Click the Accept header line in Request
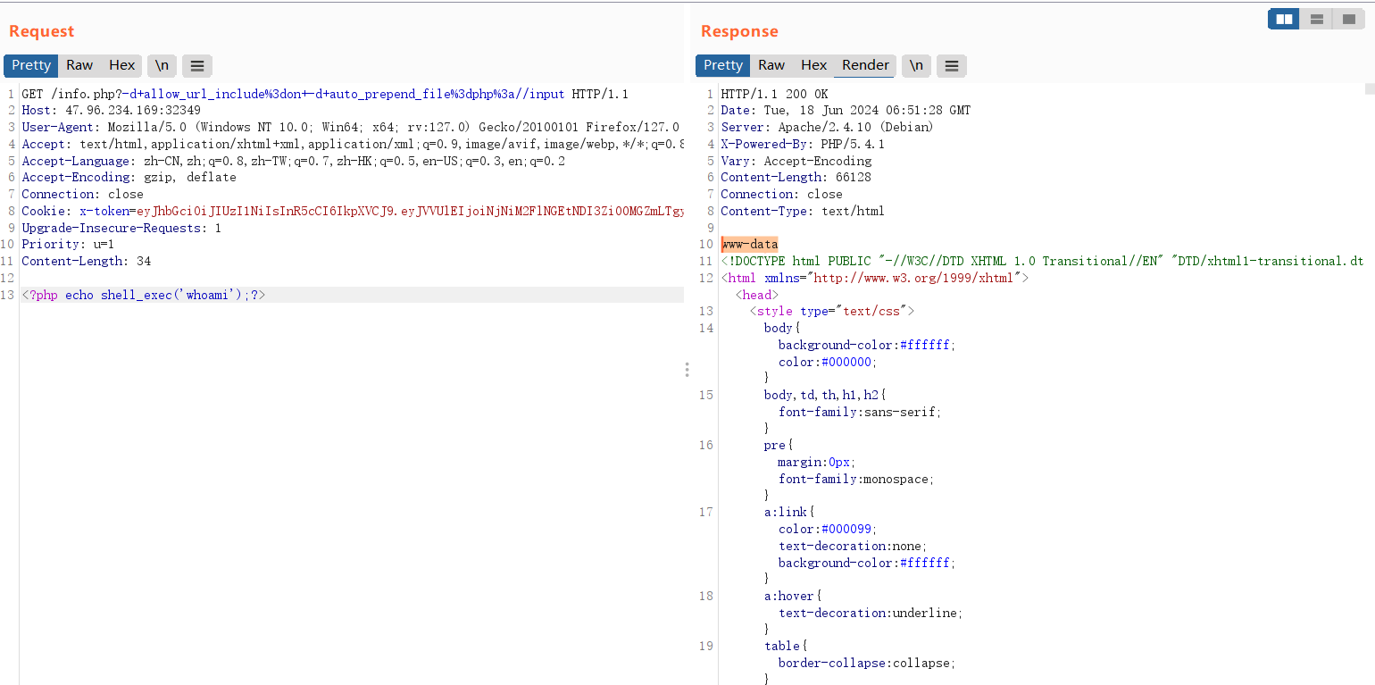This screenshot has height=685, width=1375. (353, 144)
